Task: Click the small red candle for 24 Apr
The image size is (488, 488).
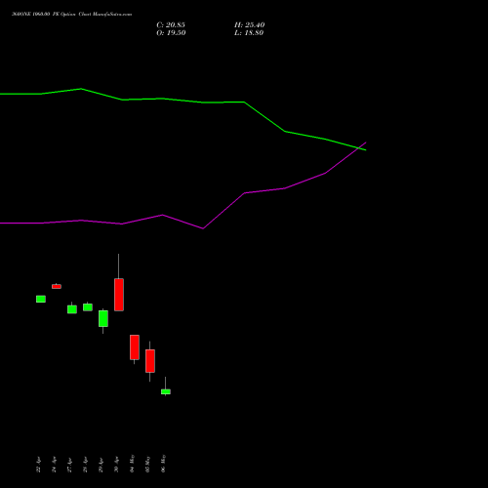Action: [x=57, y=286]
